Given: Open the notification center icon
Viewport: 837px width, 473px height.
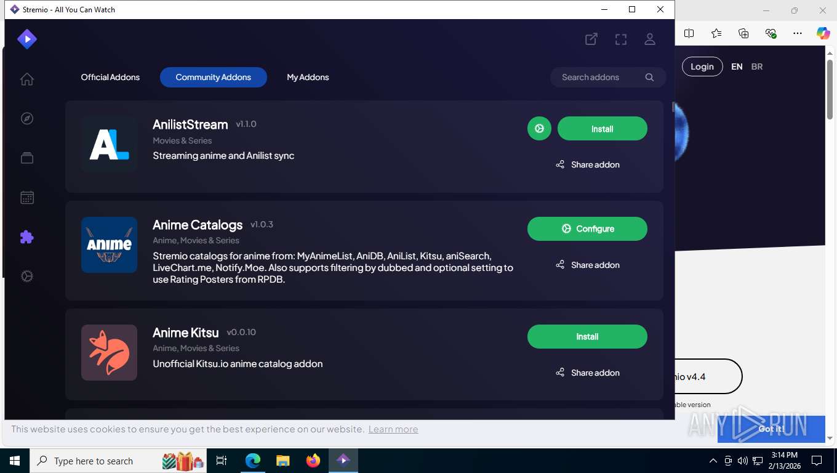Looking at the screenshot, I should point(817,461).
